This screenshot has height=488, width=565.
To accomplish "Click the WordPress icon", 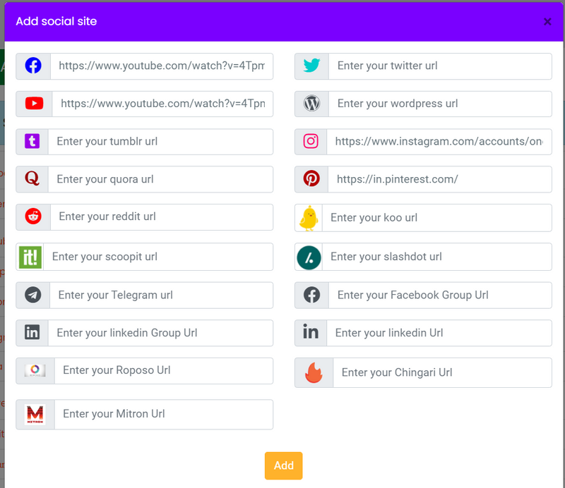I will click(311, 104).
